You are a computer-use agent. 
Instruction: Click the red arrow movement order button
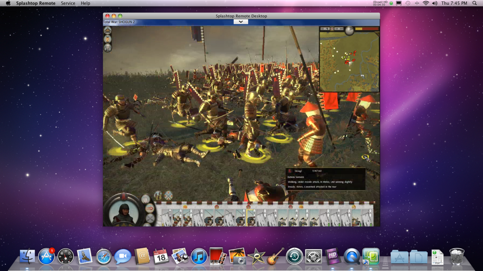pos(150,209)
